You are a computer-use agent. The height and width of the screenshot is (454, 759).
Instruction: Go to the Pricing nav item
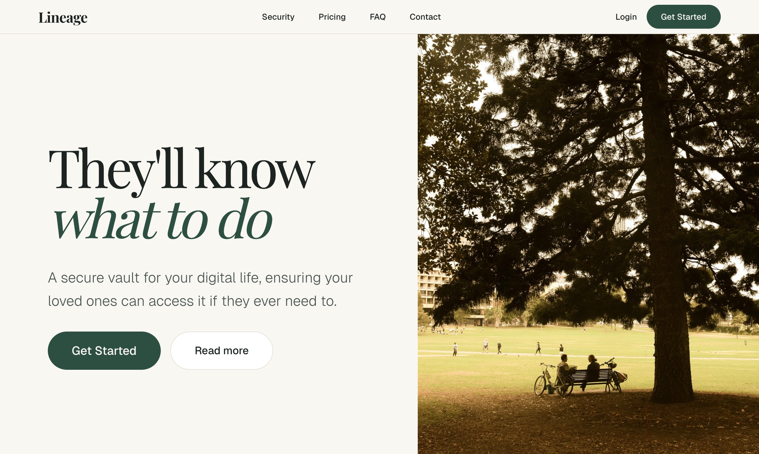tap(332, 17)
